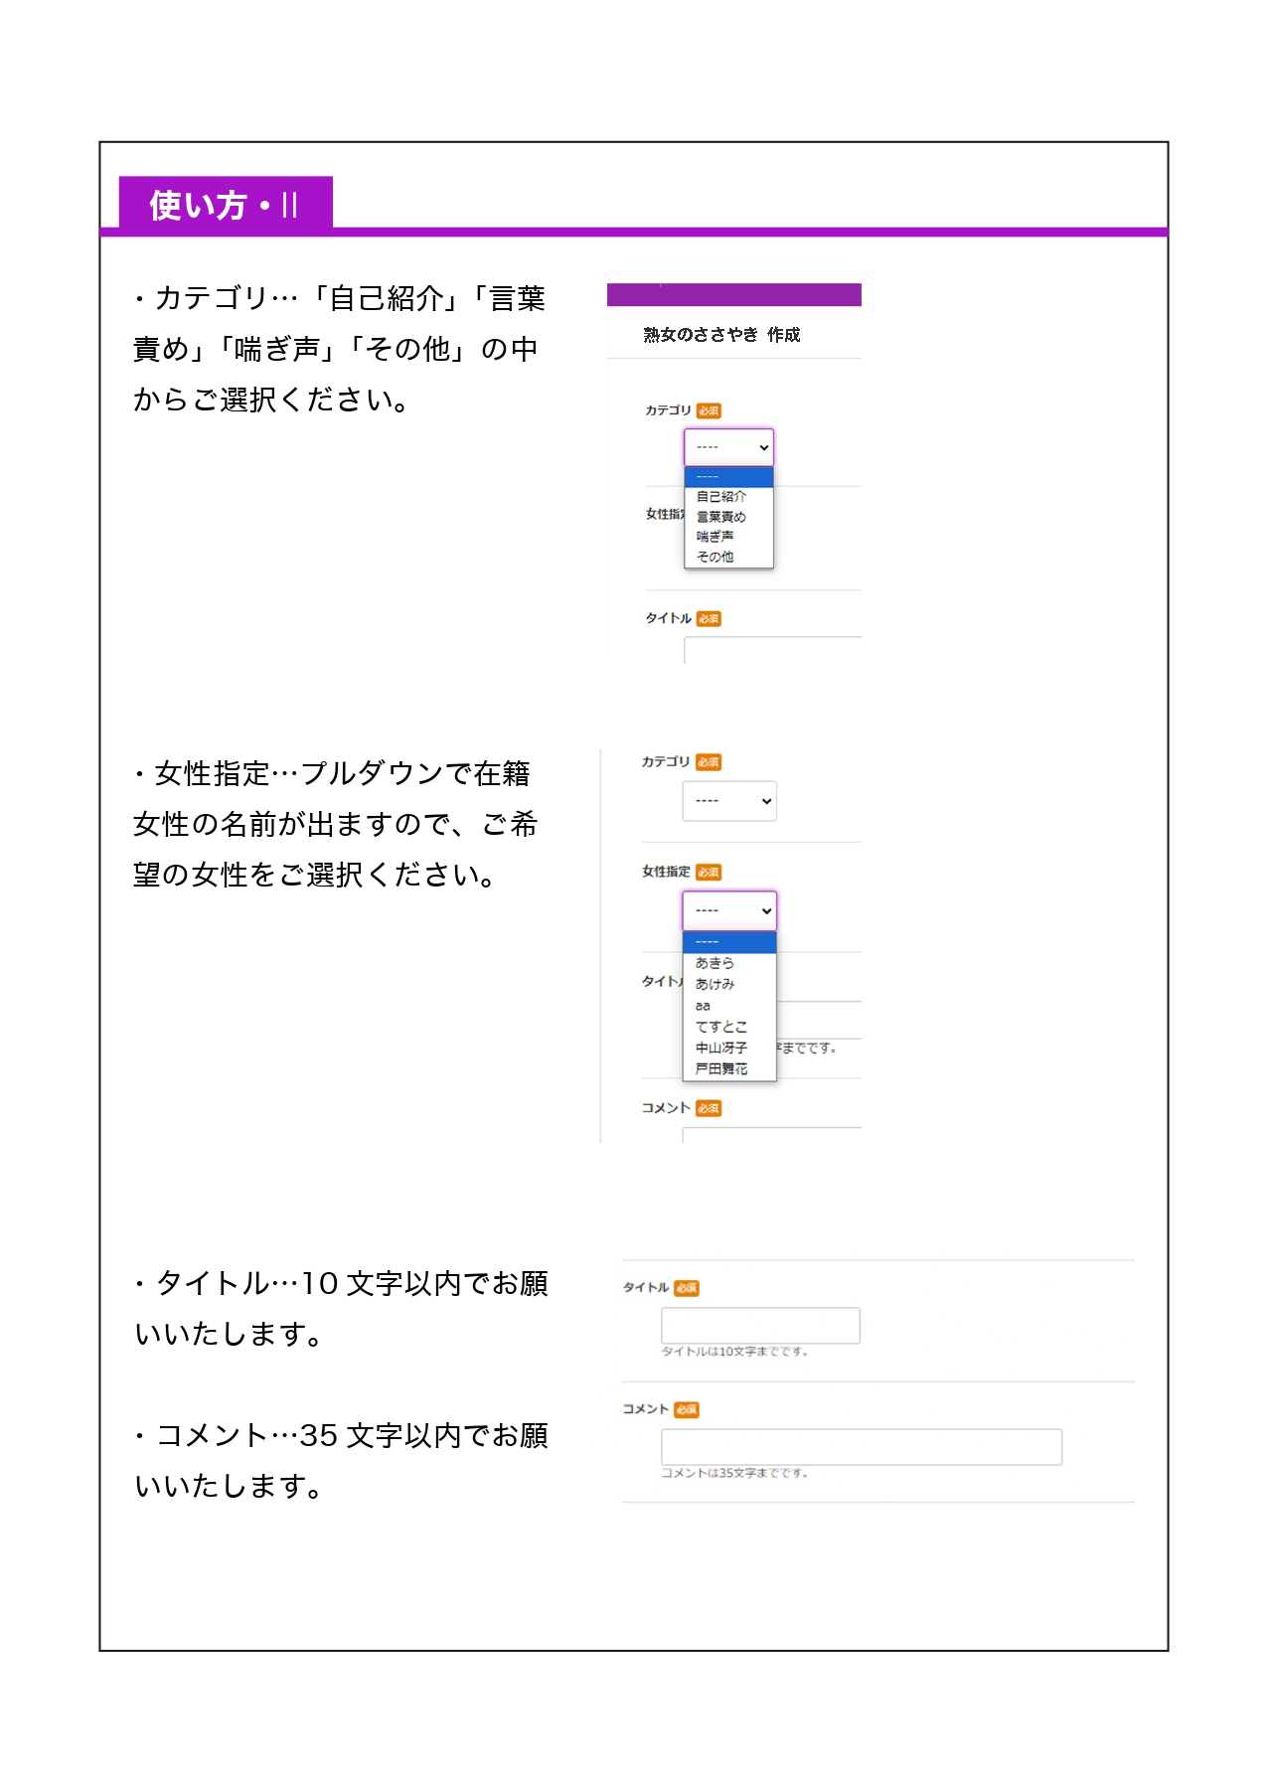Select 自己紹介 from the category options
The image size is (1268, 1779).
pos(720,496)
